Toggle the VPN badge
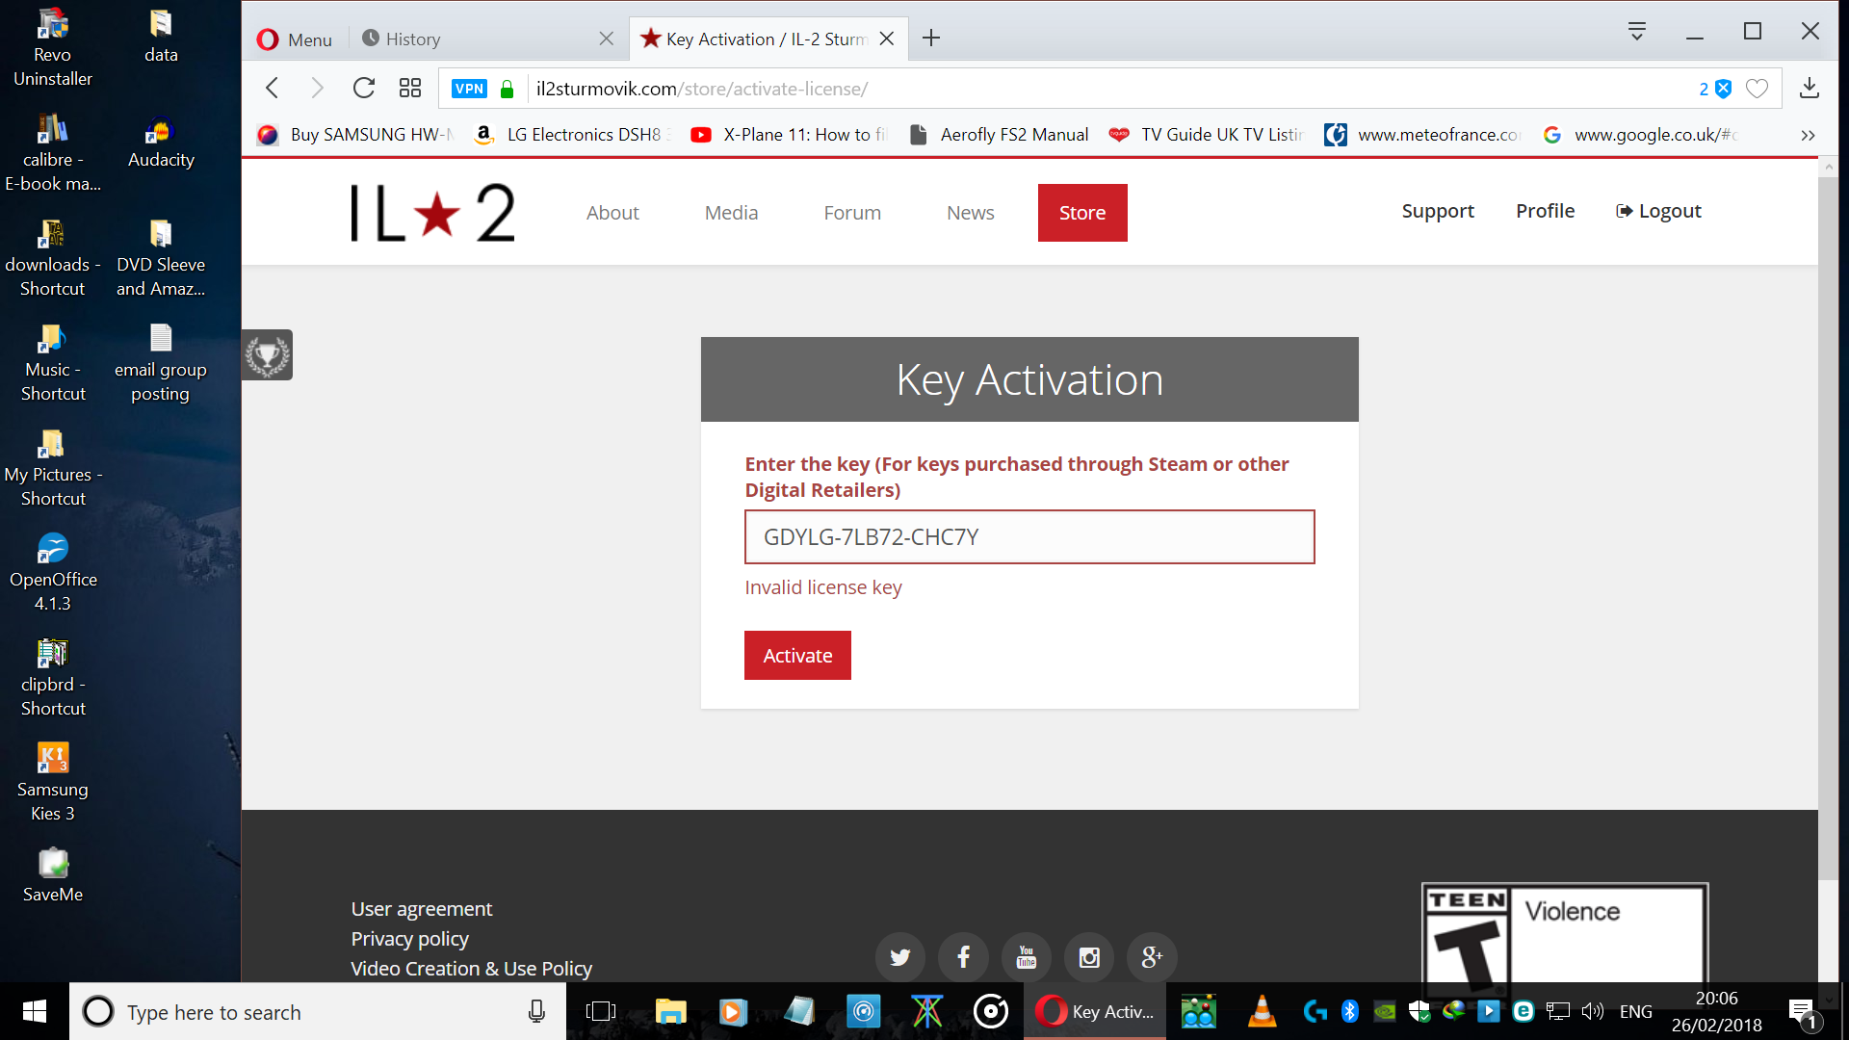 click(x=469, y=89)
